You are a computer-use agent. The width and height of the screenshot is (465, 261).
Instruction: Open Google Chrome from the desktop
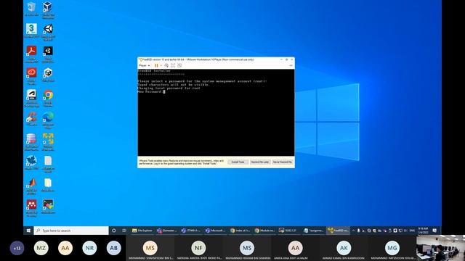(x=48, y=98)
